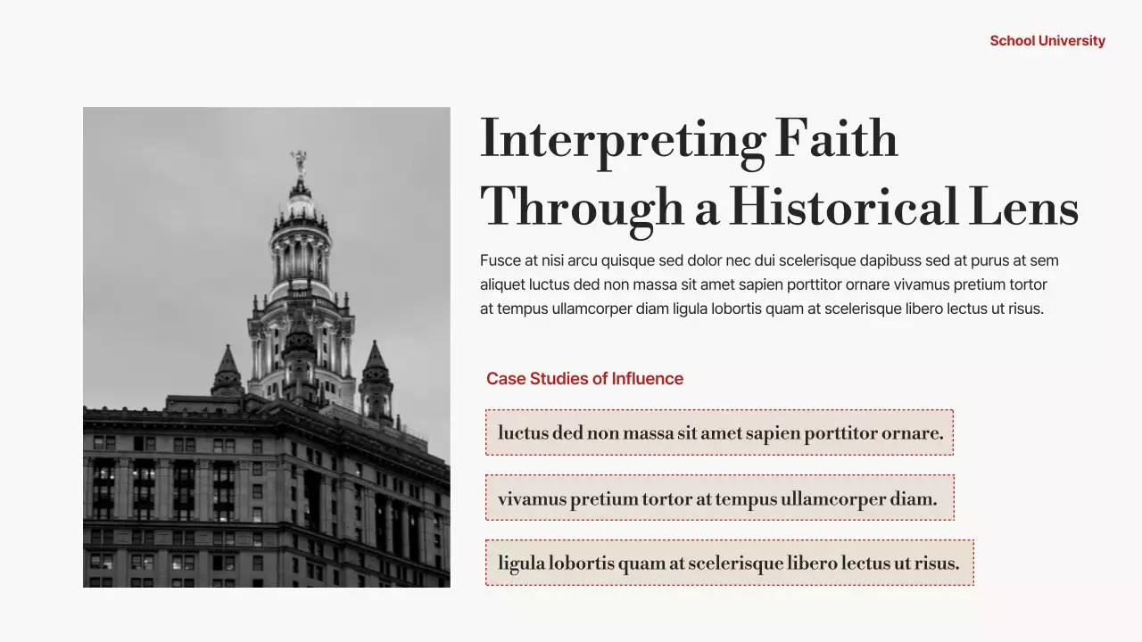Screen dimensions: 1142x642
Task: Select the vivamus pretium tortor text box
Action: 719,498
